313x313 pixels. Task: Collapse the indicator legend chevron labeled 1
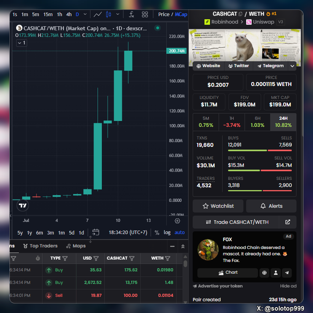tap(22, 43)
